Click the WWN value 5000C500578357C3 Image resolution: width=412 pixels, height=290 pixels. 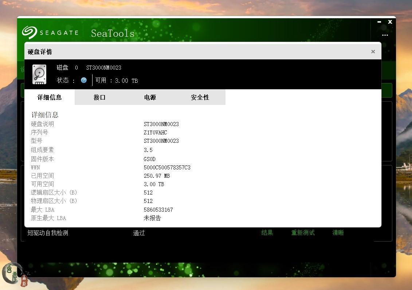(167, 167)
